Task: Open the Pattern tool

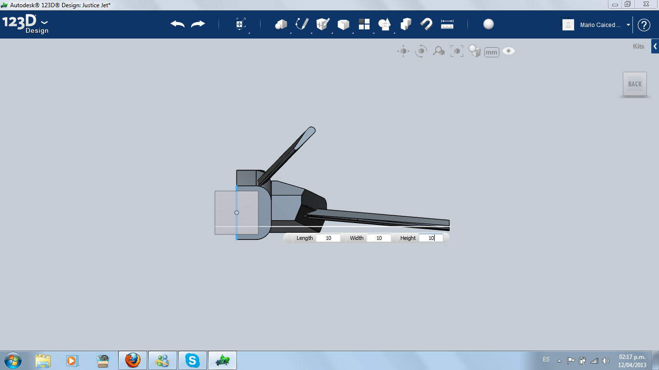Action: (x=364, y=24)
